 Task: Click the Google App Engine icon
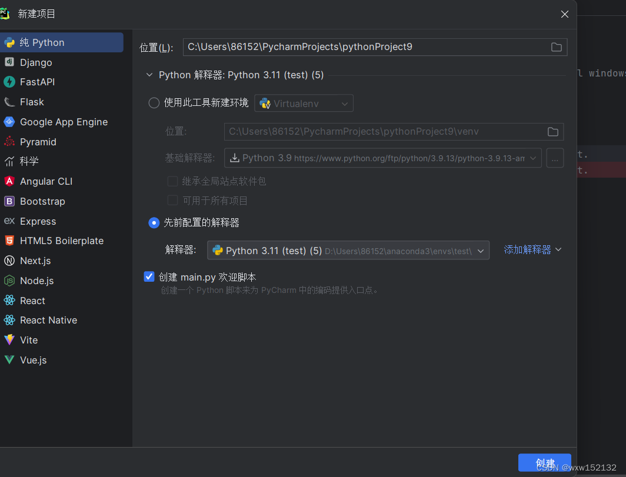[9, 122]
